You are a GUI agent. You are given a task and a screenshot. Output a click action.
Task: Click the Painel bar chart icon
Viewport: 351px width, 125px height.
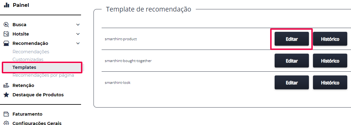click(7, 5)
